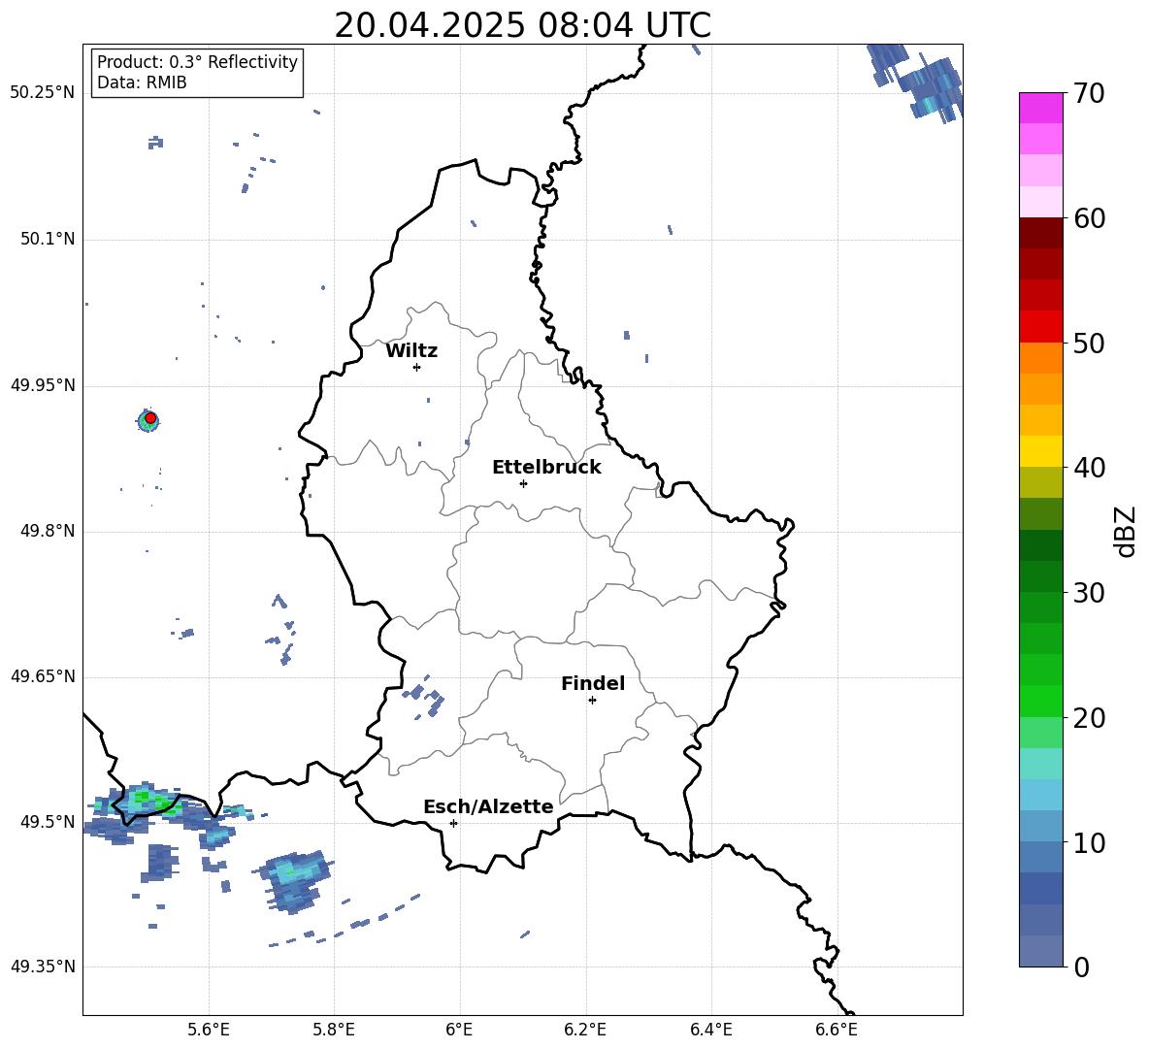Click the colorbar tick label 60
This screenshot has height=1049, width=1149.
[1089, 218]
